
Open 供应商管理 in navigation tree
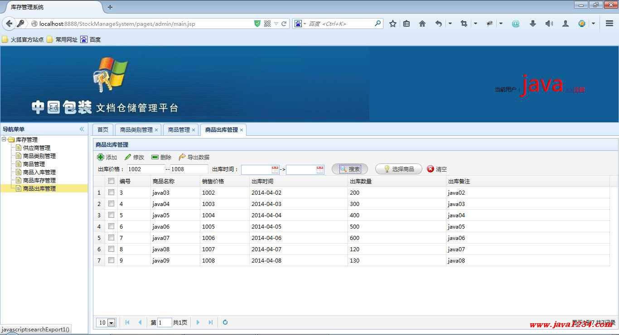(x=36, y=148)
